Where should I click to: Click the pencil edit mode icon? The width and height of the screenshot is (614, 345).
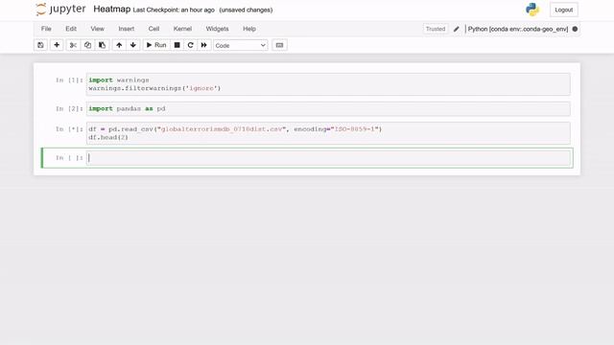[457, 29]
